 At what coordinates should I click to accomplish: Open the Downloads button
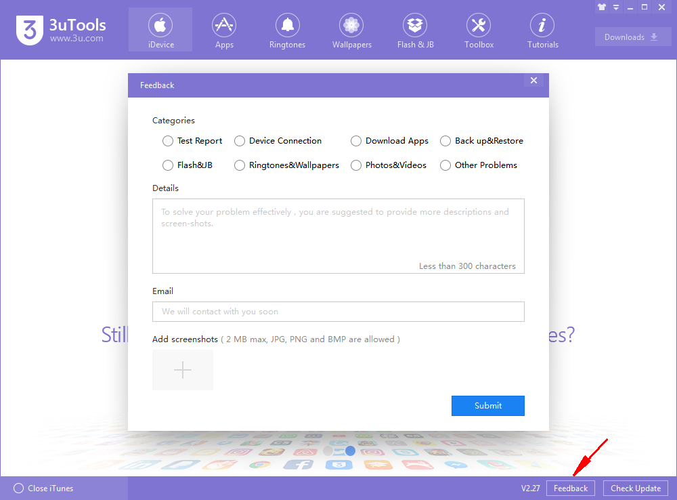632,37
